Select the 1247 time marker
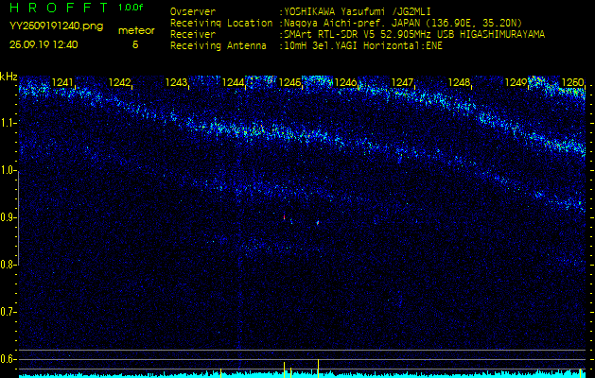Image resolution: width=595 pixels, height=378 pixels. [403, 83]
